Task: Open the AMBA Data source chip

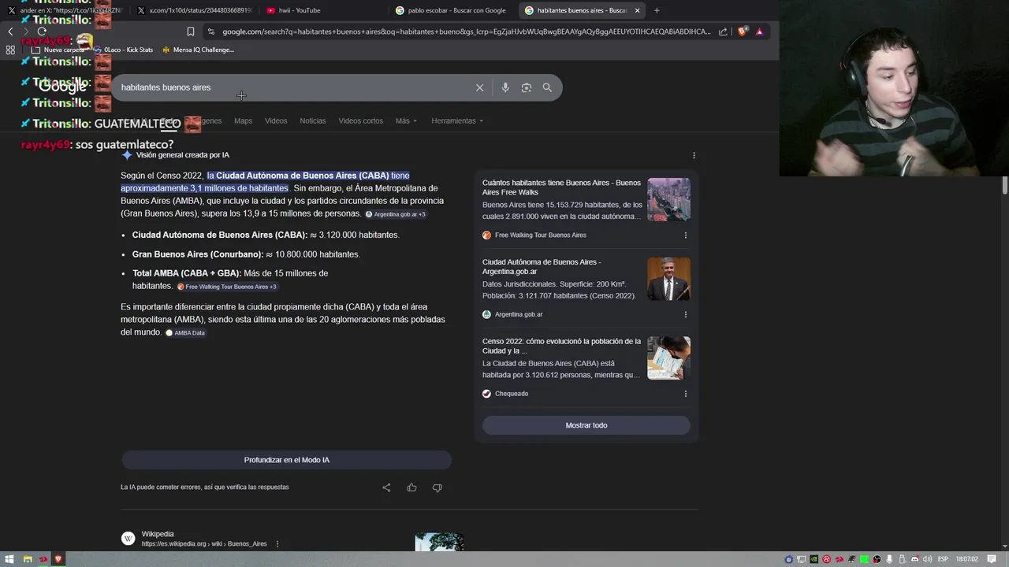Action: (x=186, y=333)
